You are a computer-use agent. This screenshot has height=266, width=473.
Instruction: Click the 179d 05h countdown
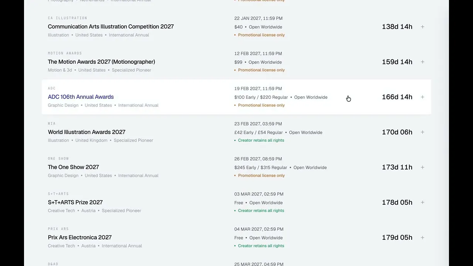point(397,238)
